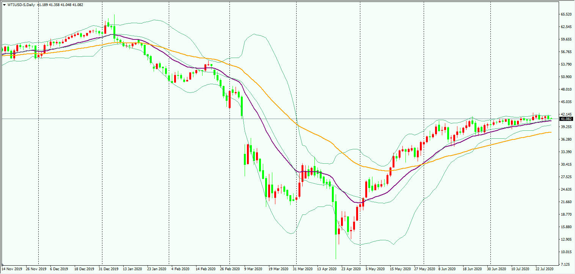Click the 6 Dec 2019 date label

click(x=58, y=269)
